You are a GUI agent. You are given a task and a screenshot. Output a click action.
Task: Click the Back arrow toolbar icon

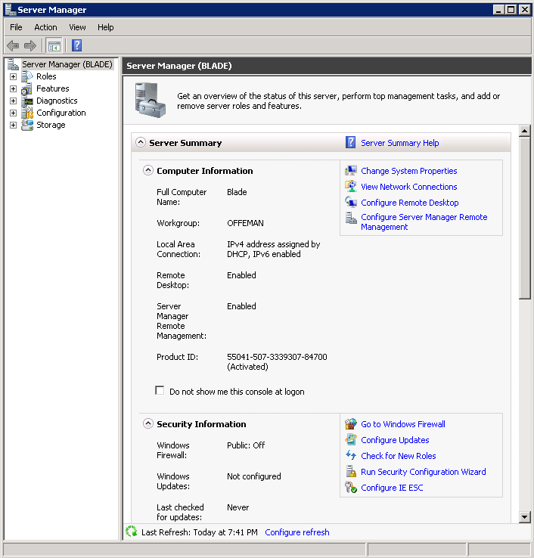pos(13,45)
